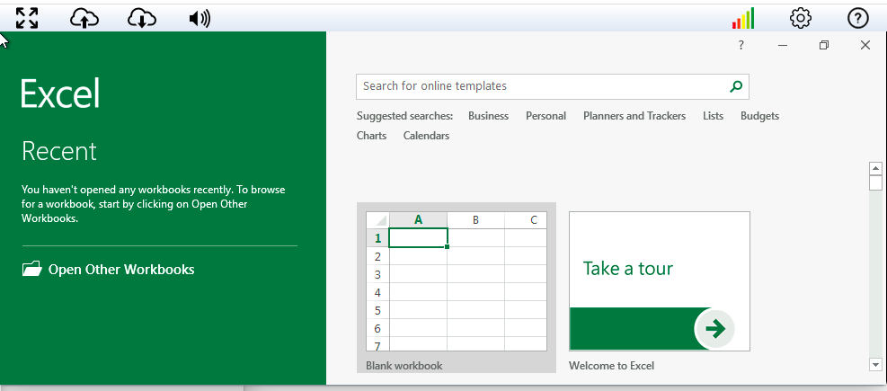Click the cloud download icon
Viewport: 887px width, 391px height.
[x=142, y=19]
